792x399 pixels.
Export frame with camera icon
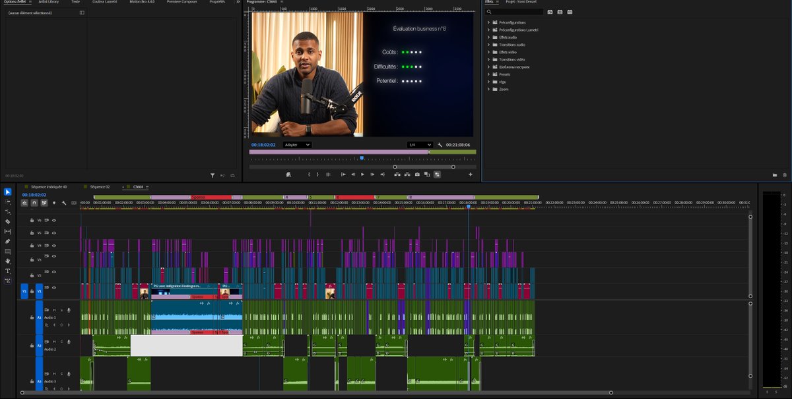click(417, 174)
